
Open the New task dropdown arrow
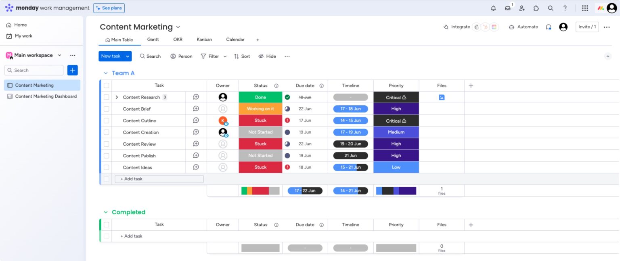pyautogui.click(x=128, y=56)
